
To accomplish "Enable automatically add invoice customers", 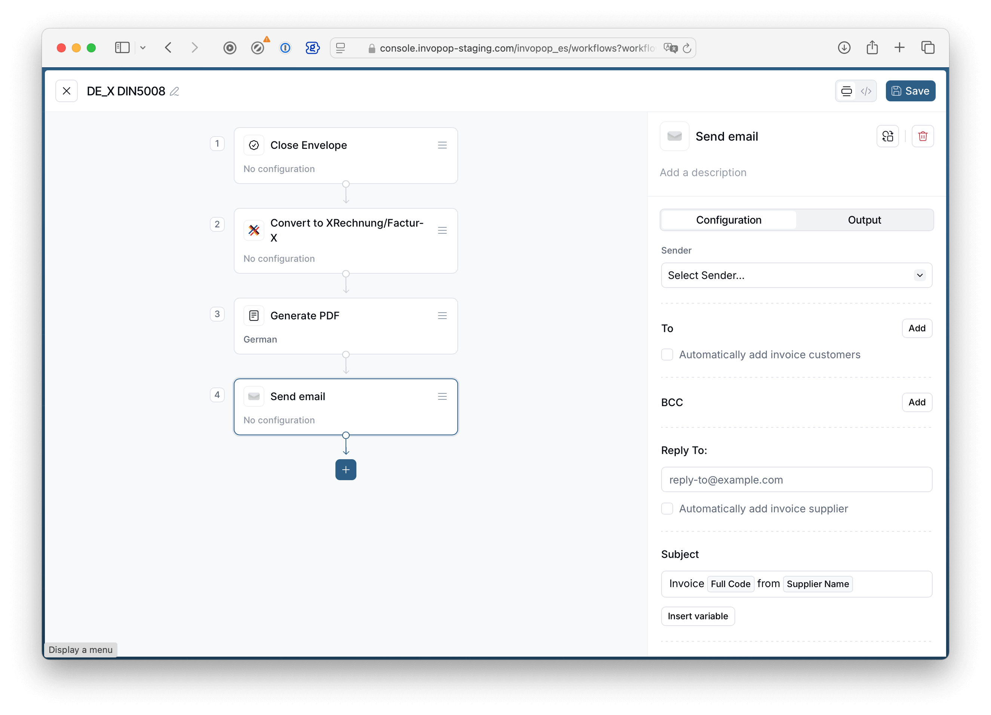I will click(667, 355).
